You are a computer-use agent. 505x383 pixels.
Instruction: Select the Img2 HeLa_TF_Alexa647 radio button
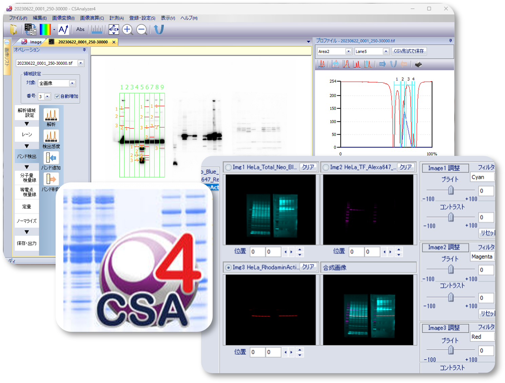[326, 167]
